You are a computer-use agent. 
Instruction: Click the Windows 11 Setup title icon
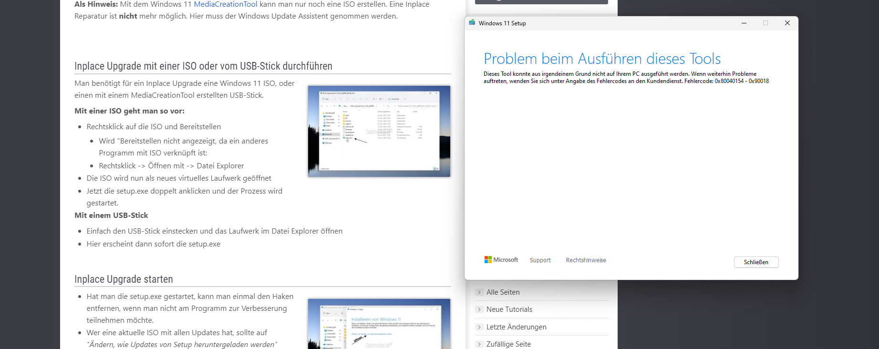[x=472, y=23]
